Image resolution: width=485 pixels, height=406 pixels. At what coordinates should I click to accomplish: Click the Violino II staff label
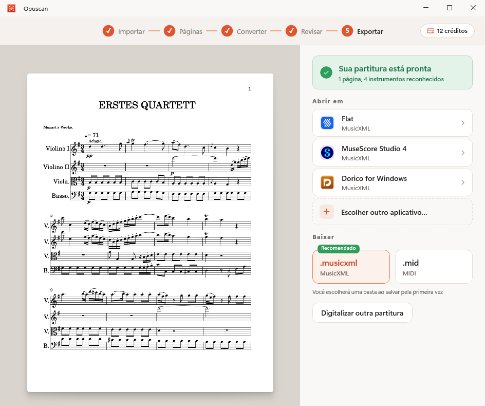(x=57, y=167)
